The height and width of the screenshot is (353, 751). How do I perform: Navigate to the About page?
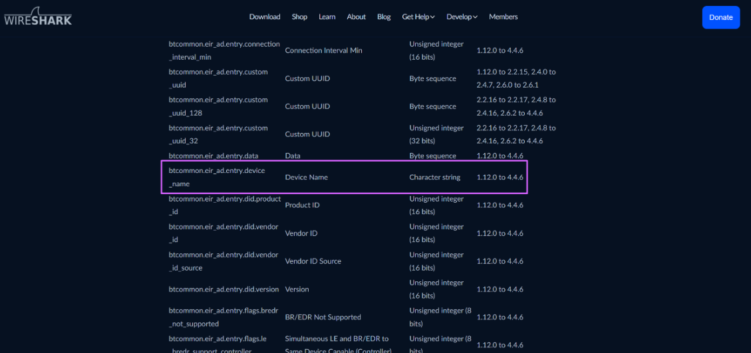(x=356, y=17)
